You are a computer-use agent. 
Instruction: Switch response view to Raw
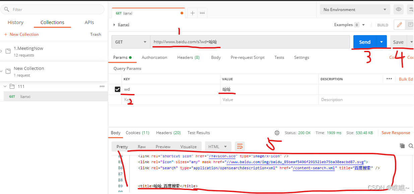point(142,147)
